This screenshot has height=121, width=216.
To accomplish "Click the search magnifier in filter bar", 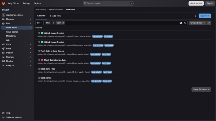I will 185,23.
